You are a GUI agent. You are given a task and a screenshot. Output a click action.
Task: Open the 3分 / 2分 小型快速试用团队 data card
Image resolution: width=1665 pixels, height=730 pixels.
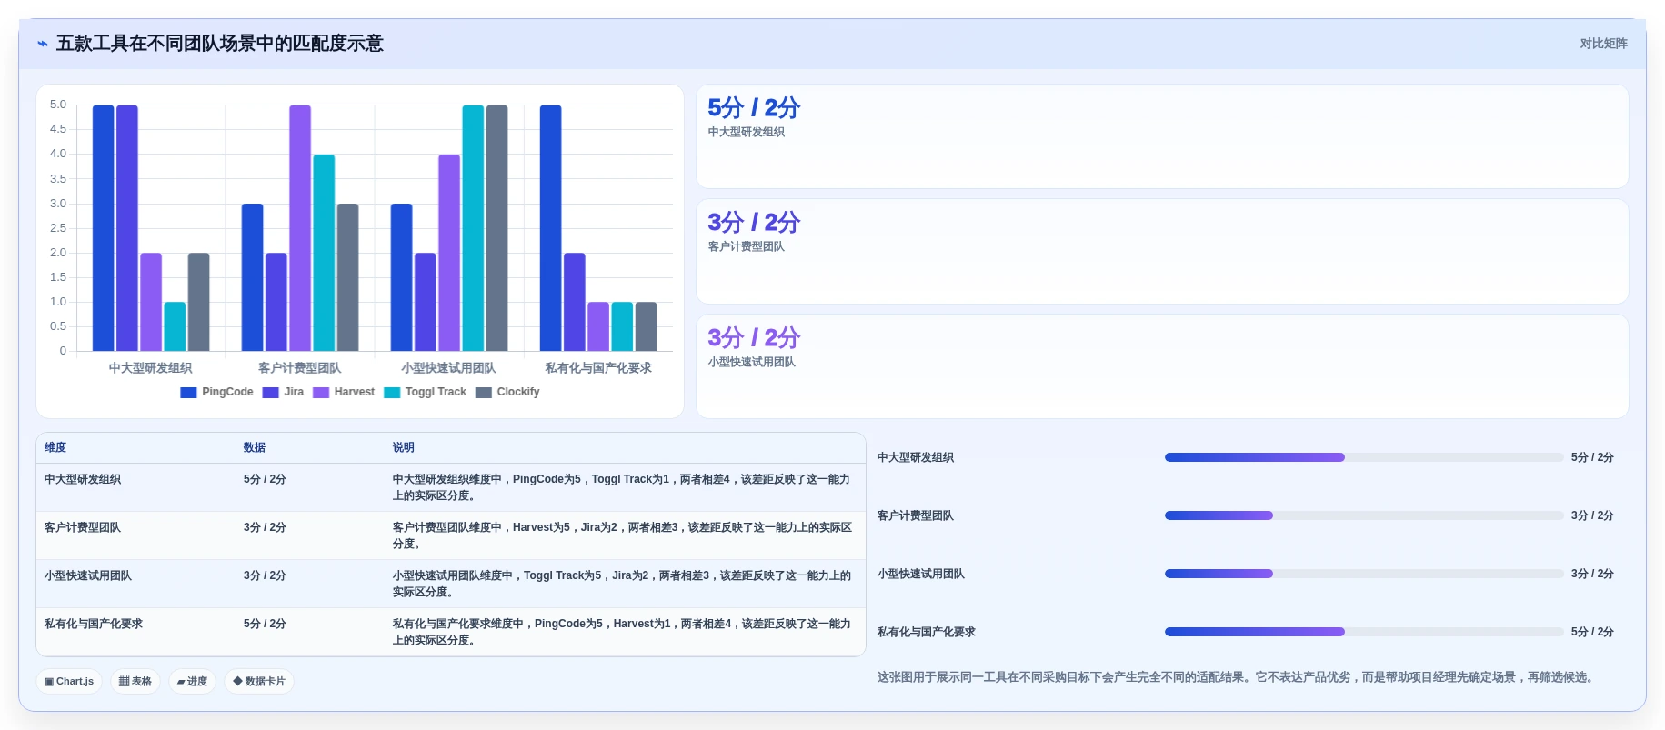coord(1162,366)
